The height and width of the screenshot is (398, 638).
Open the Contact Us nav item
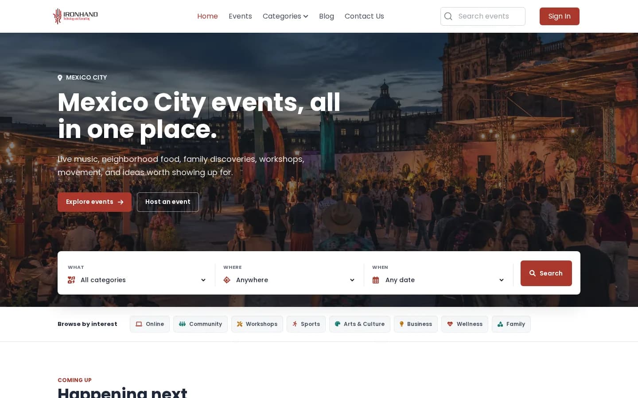click(x=364, y=16)
